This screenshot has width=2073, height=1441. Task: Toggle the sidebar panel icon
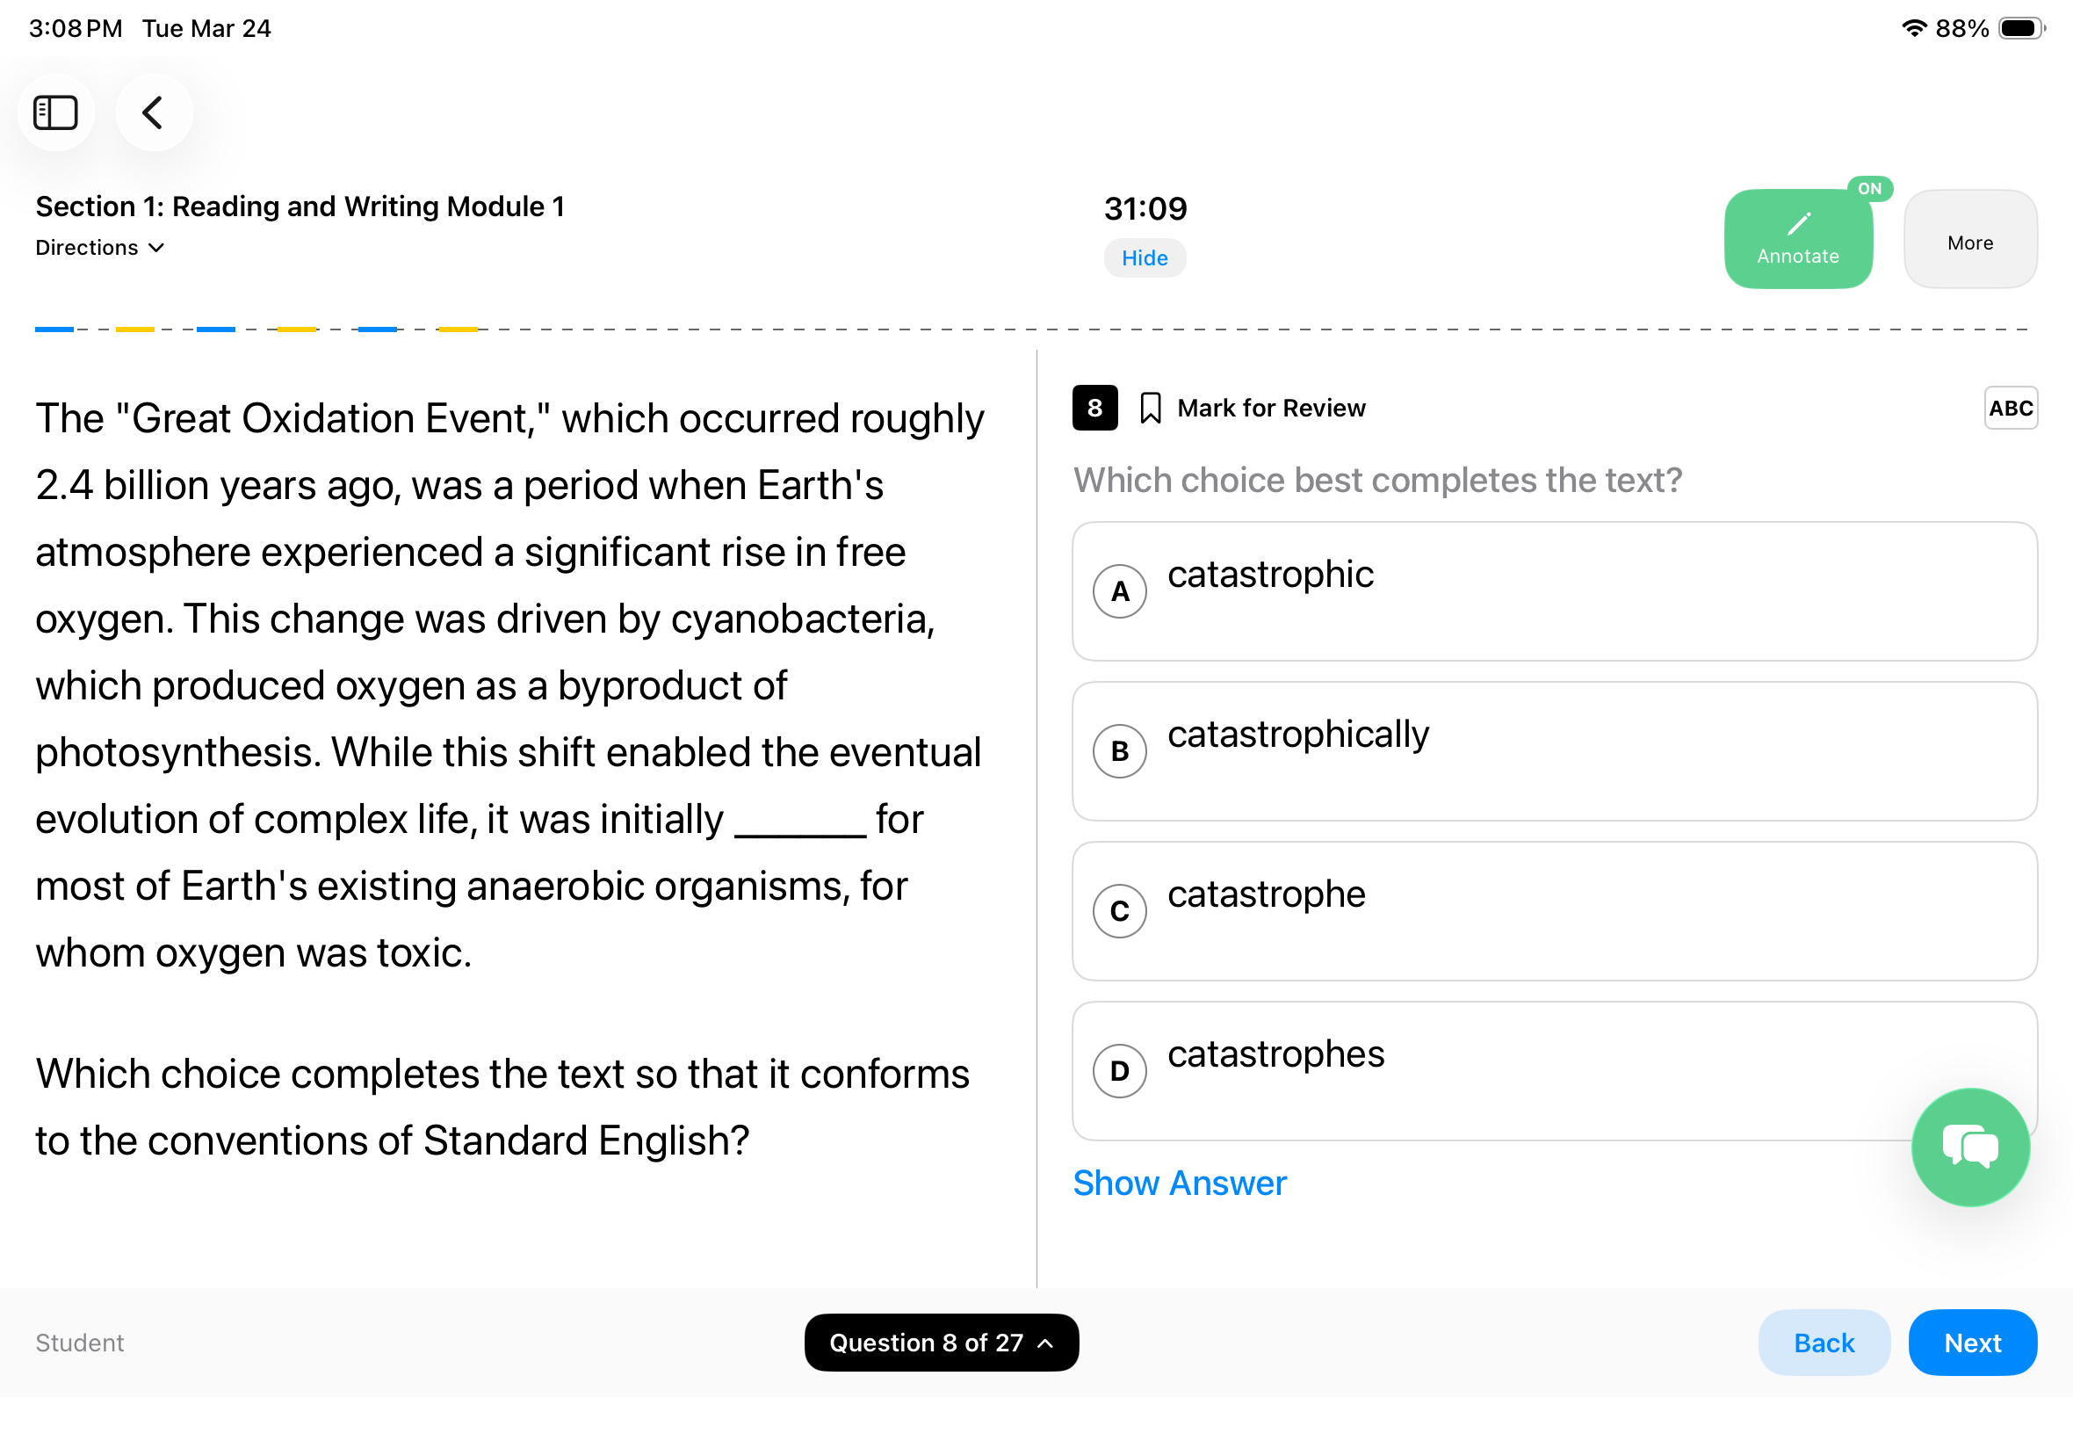[x=55, y=112]
